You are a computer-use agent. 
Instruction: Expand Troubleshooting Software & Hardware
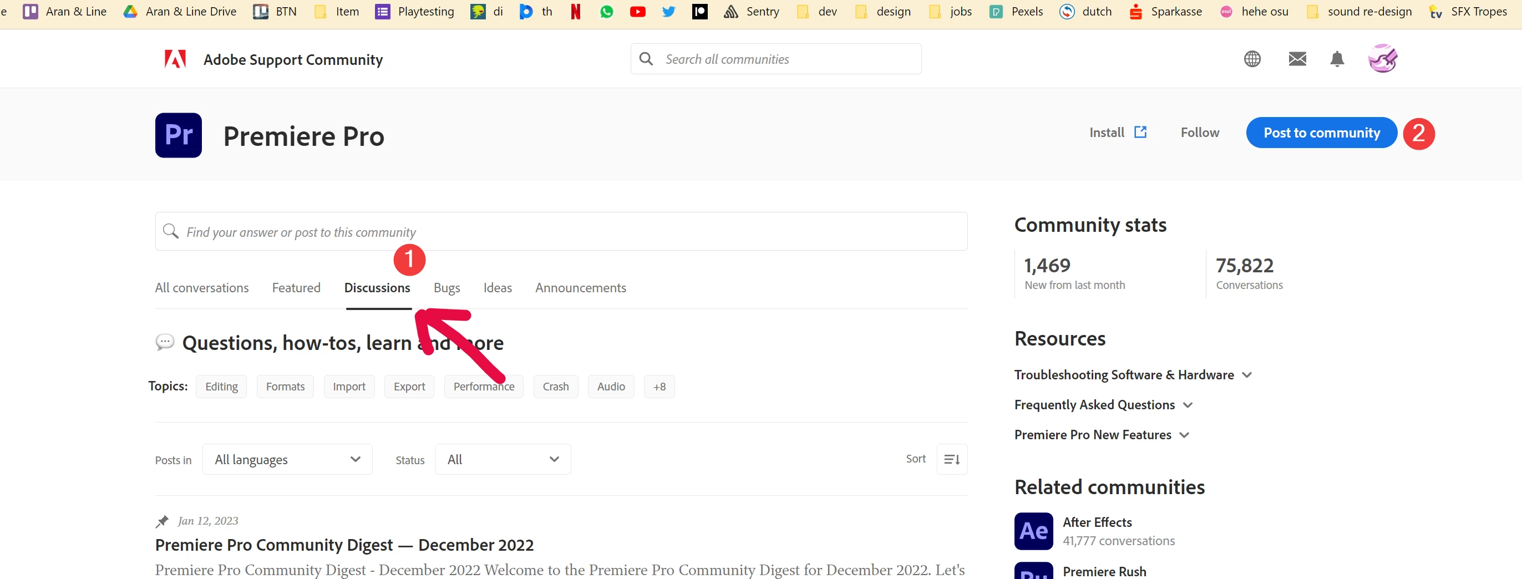(x=1133, y=374)
